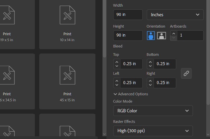The height and width of the screenshot is (139, 210).
Task: Click the Artboards number field
Action: point(190,35)
